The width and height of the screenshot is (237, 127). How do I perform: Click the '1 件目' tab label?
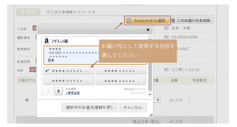tap(28, 12)
